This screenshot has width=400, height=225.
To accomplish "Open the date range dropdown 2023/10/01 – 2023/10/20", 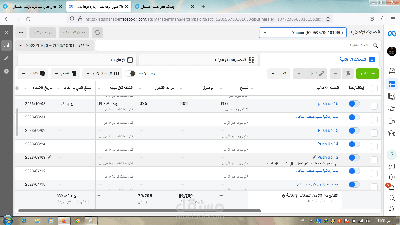I will (54, 45).
